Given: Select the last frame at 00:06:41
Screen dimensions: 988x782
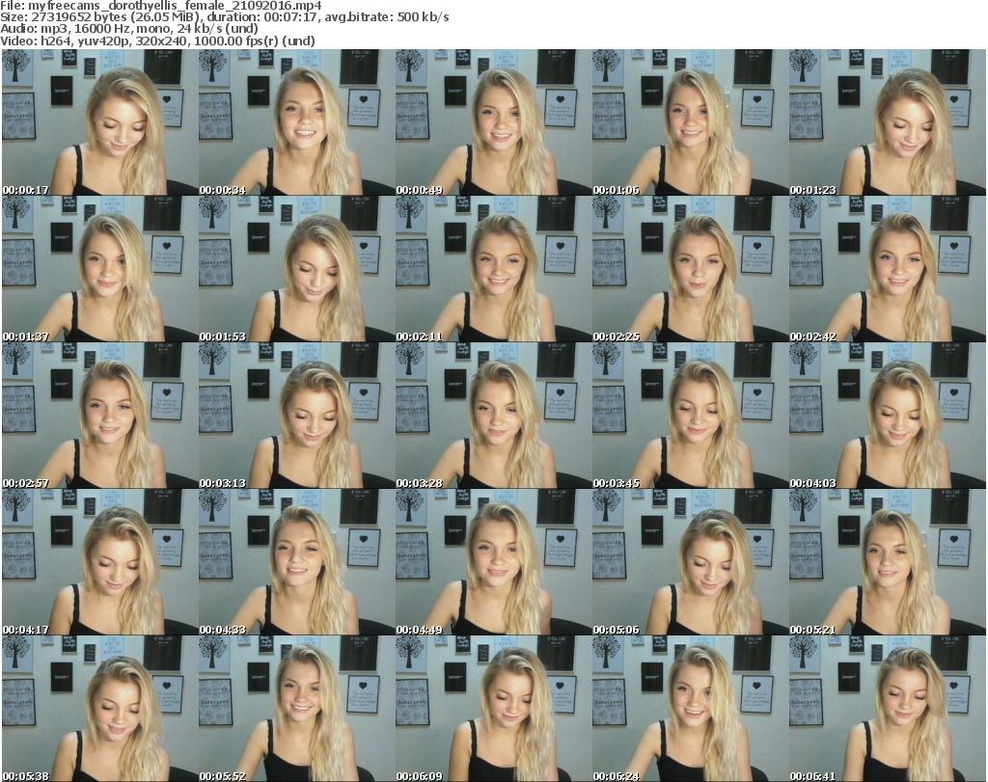Looking at the screenshot, I should 887,708.
